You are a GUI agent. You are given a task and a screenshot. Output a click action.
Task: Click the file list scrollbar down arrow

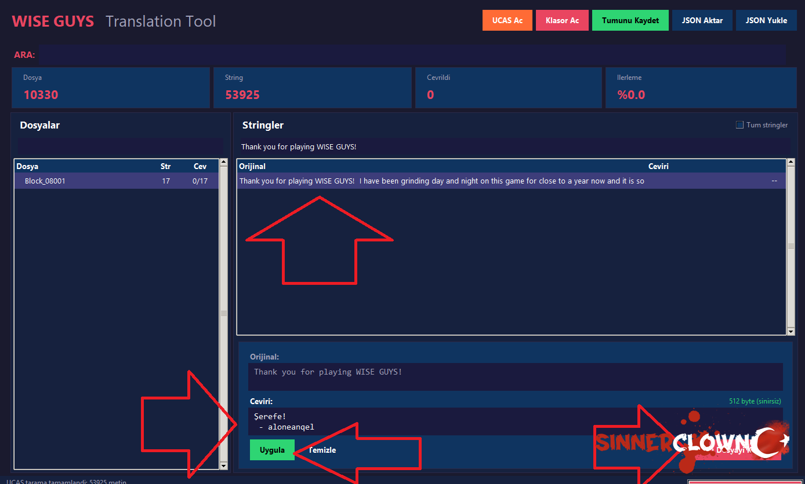(224, 465)
